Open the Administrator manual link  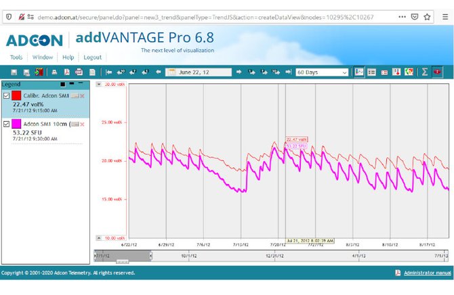point(426,273)
